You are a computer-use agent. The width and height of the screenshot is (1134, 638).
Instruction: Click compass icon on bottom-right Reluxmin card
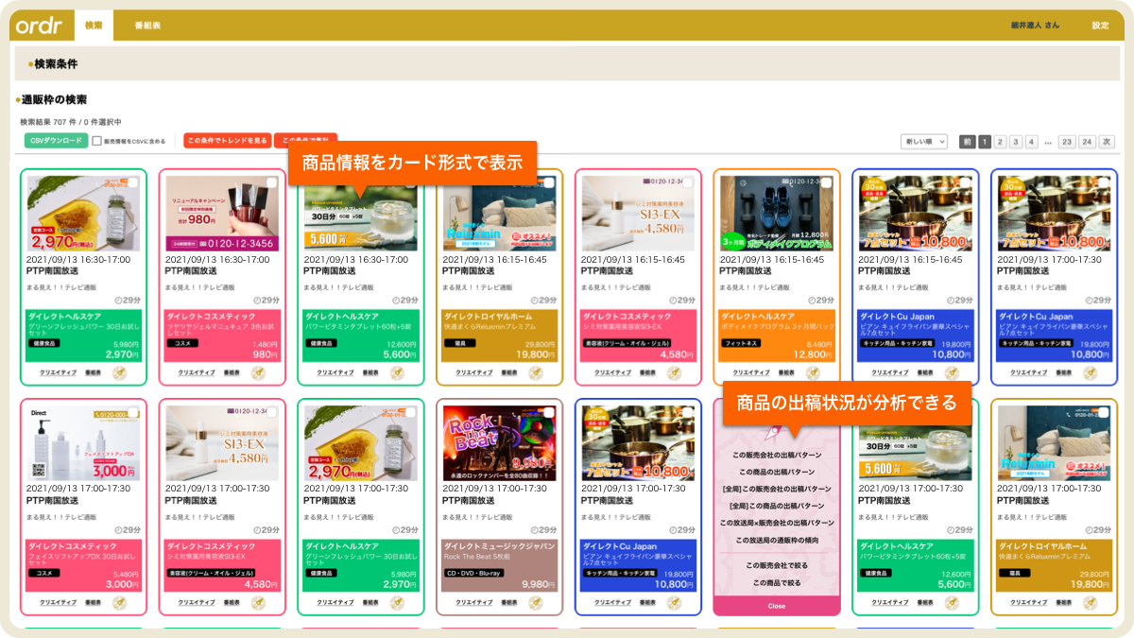[x=1089, y=602]
